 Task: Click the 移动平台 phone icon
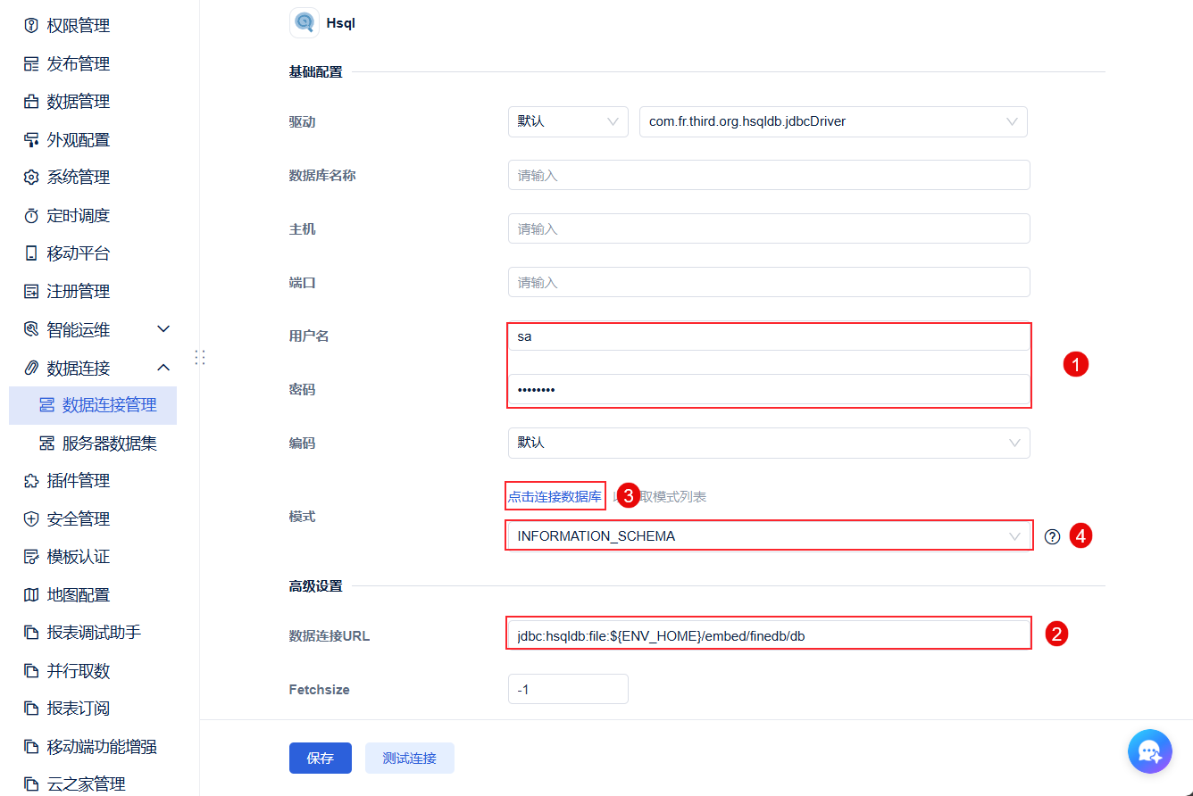pyautogui.click(x=31, y=253)
